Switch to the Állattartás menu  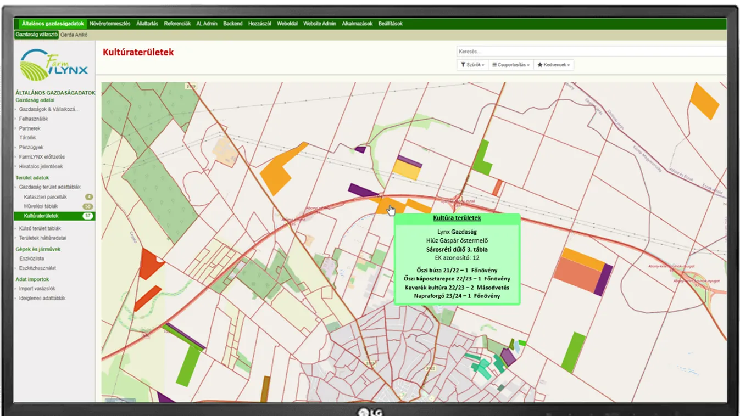pos(147,24)
